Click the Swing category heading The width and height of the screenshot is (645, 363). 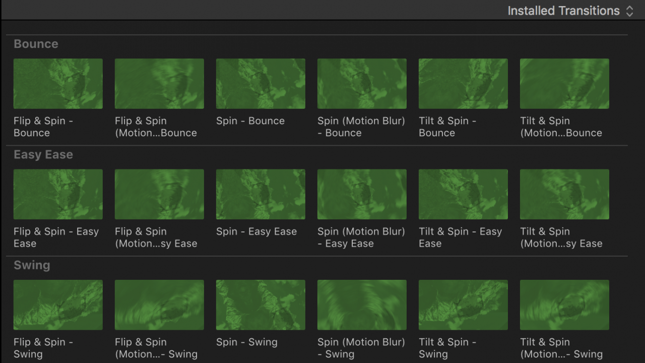point(32,265)
